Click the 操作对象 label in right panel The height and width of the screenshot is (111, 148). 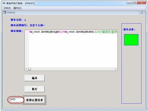pyautogui.click(x=129, y=30)
